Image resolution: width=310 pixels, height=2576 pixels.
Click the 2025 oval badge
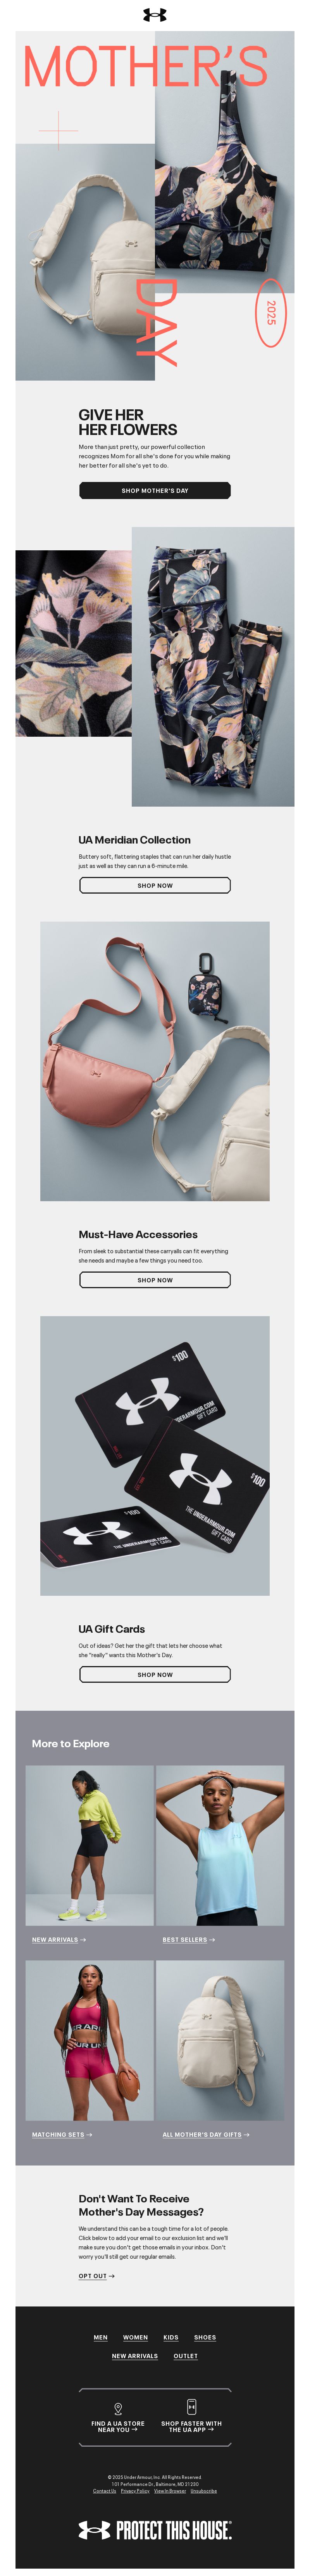(270, 312)
